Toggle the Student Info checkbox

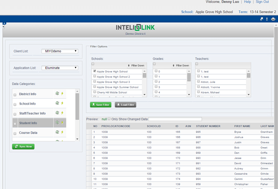15,123
